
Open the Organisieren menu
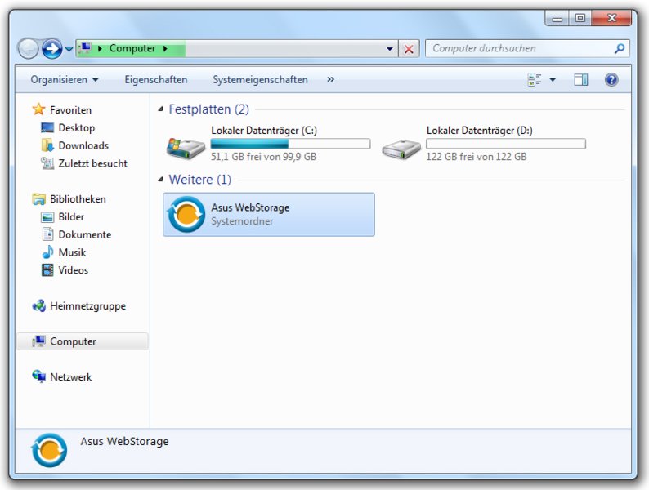click(64, 79)
